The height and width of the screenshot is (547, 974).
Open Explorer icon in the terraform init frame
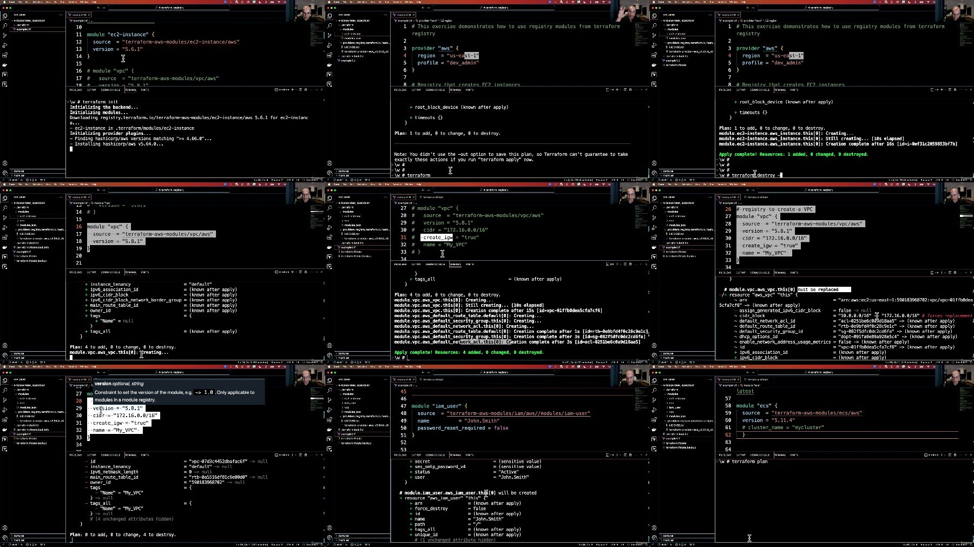(5, 16)
